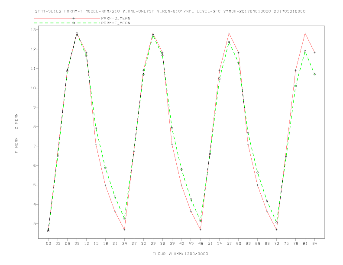Screen dimensions: 343x265
Task: Click x-axis forecast hour label 81
Action: point(305,243)
